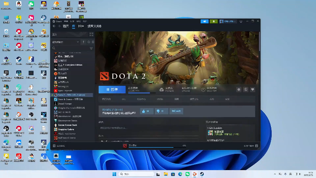Open the Windows Start menu
The width and height of the screenshot is (316, 178).
click(114, 174)
